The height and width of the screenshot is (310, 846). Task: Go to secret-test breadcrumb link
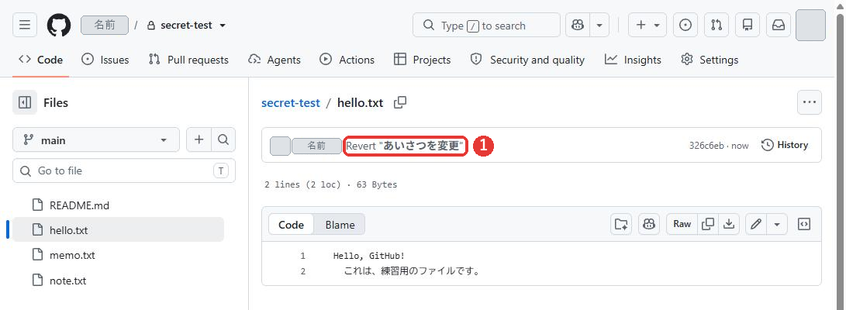[x=291, y=102]
